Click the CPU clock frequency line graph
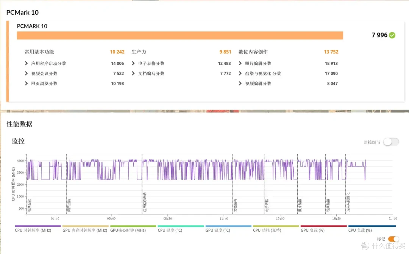Screen dimensions: 409x254 point(197,170)
